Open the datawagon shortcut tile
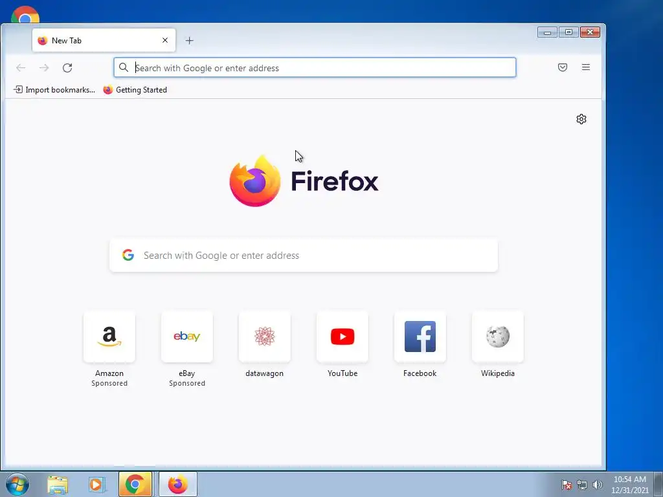 click(x=265, y=337)
